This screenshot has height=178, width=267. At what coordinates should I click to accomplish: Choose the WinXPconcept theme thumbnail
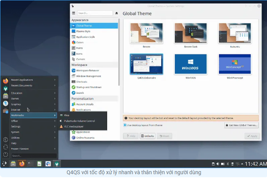tap(235, 64)
